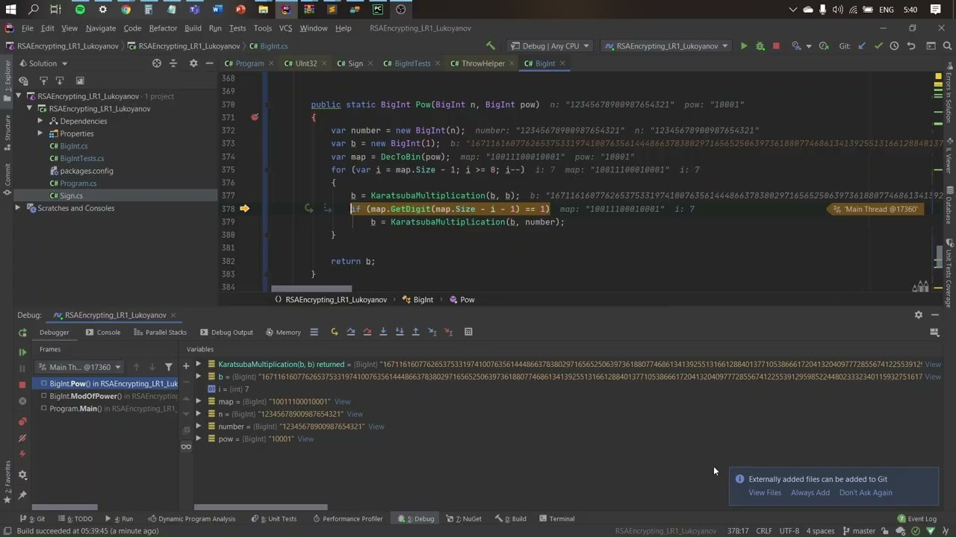This screenshot has width=956, height=537.
Task: Open the VCS menu
Action: (285, 28)
